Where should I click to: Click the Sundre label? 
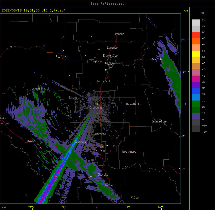tap(73, 98)
